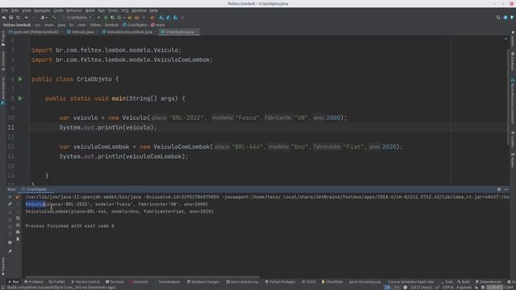516x290 pixels.
Task: Click the Project tool window side button
Action: pos(3,39)
